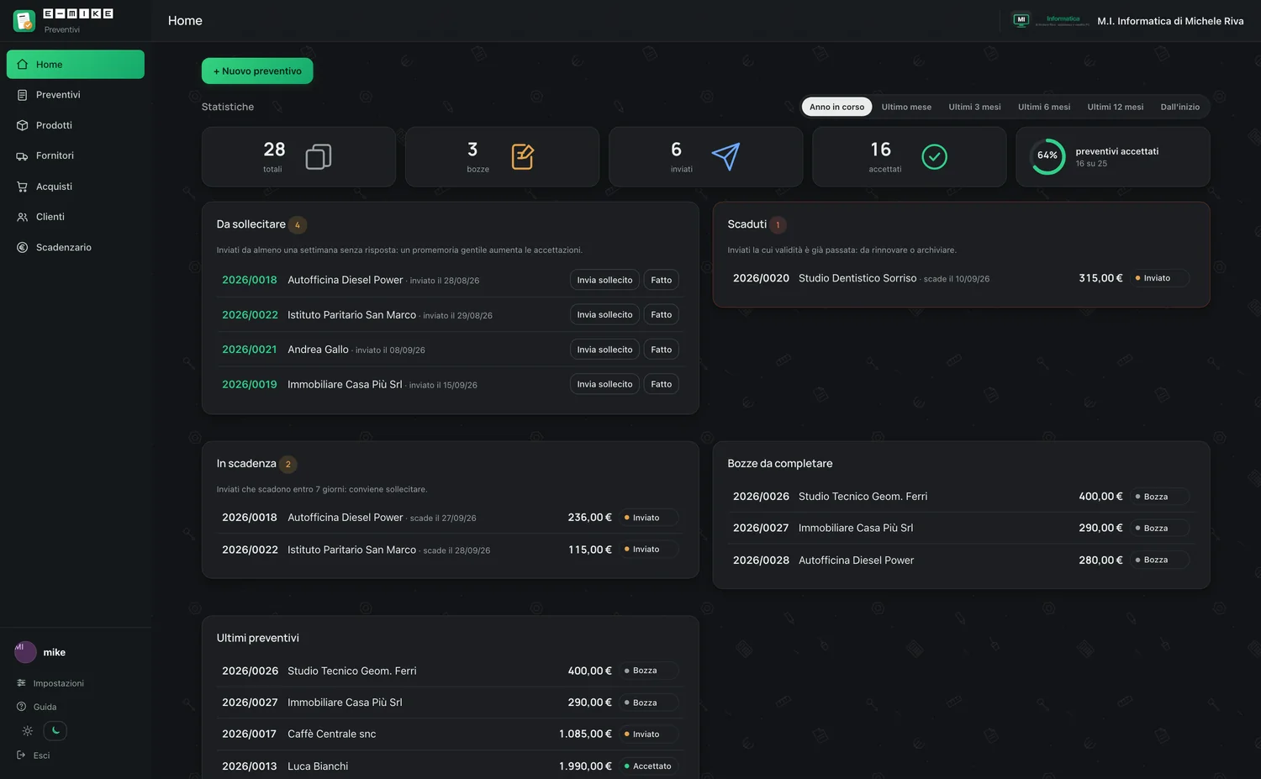The width and height of the screenshot is (1261, 779).
Task: Mark Istituto Paritario San Marco reminder as Fatto
Action: click(662, 315)
